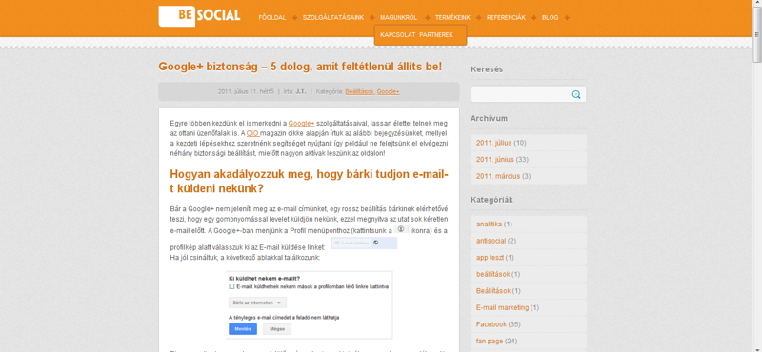Open the lowercase beállítások category
This screenshot has width=762, height=352.
(493, 274)
